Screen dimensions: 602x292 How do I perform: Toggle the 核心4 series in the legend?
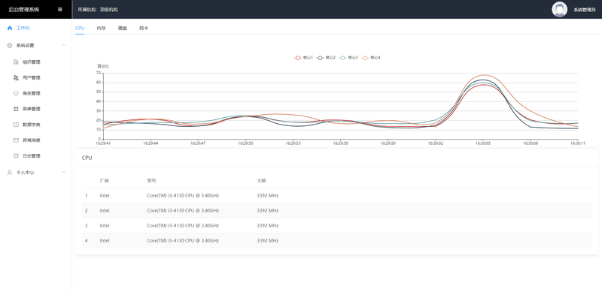pos(371,58)
